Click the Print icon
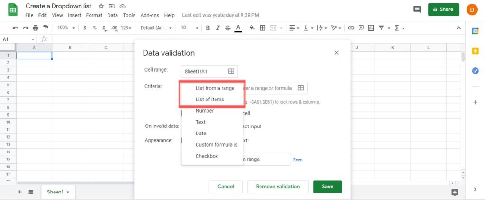The width and height of the screenshot is (485, 201). pos(36,28)
